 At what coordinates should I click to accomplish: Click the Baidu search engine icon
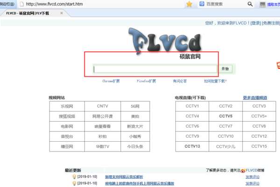(x=202, y=4)
